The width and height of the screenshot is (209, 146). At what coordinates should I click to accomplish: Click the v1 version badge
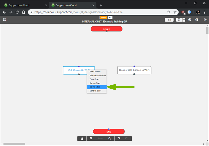click(x=110, y=17)
